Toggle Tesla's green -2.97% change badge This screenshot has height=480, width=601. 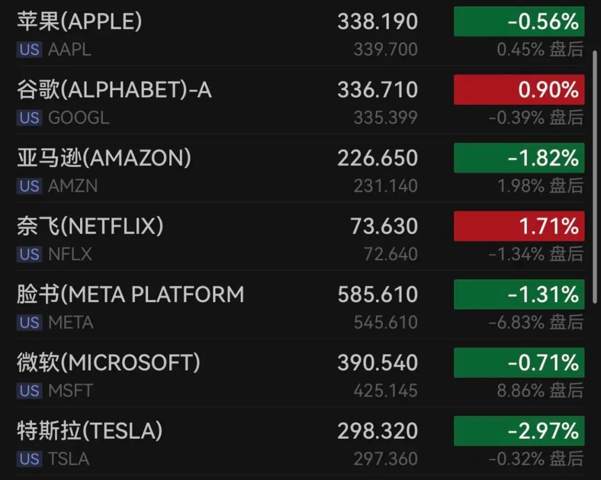pos(519,430)
